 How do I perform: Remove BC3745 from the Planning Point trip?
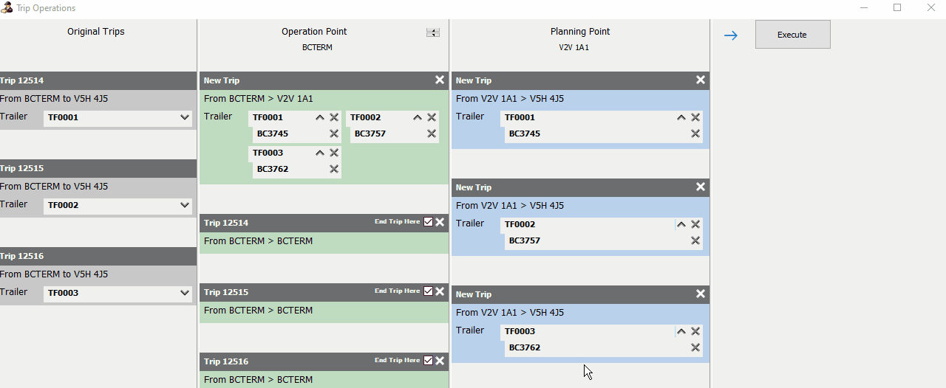(695, 134)
